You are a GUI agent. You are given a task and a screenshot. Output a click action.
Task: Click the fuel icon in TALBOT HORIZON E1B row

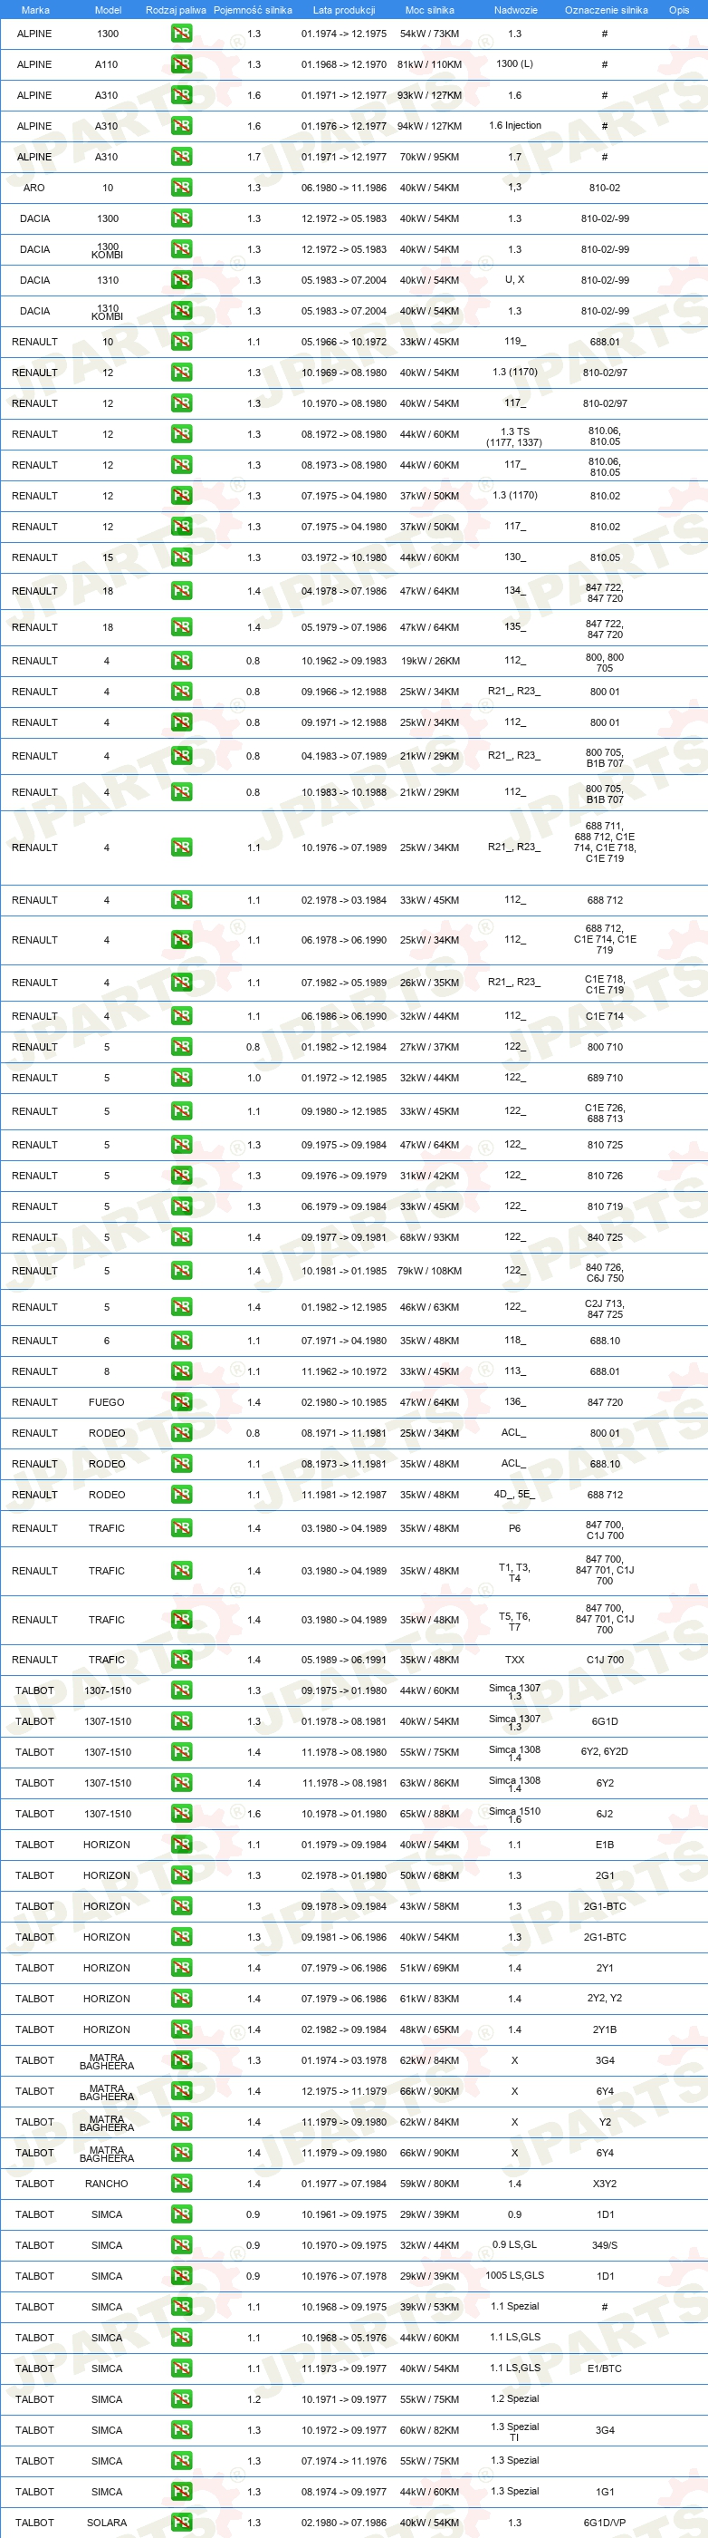[x=181, y=1845]
